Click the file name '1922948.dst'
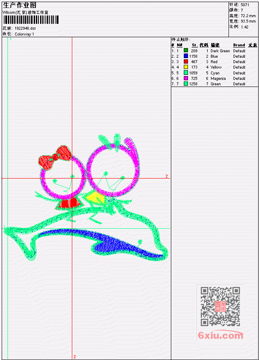 click(25, 28)
